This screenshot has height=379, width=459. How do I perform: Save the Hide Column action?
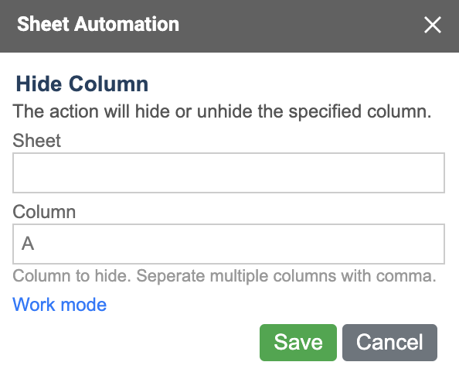[298, 343]
